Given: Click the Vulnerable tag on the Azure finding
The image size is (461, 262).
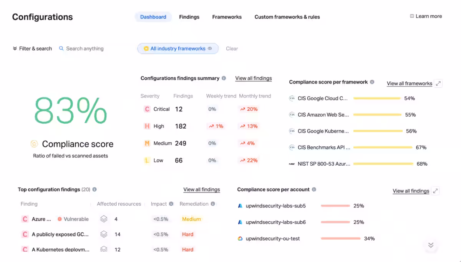Looking at the screenshot, I should [73, 219].
